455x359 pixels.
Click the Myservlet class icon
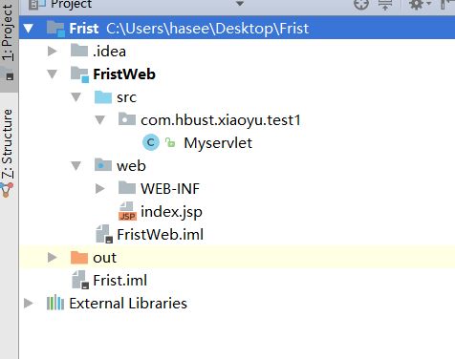151,142
